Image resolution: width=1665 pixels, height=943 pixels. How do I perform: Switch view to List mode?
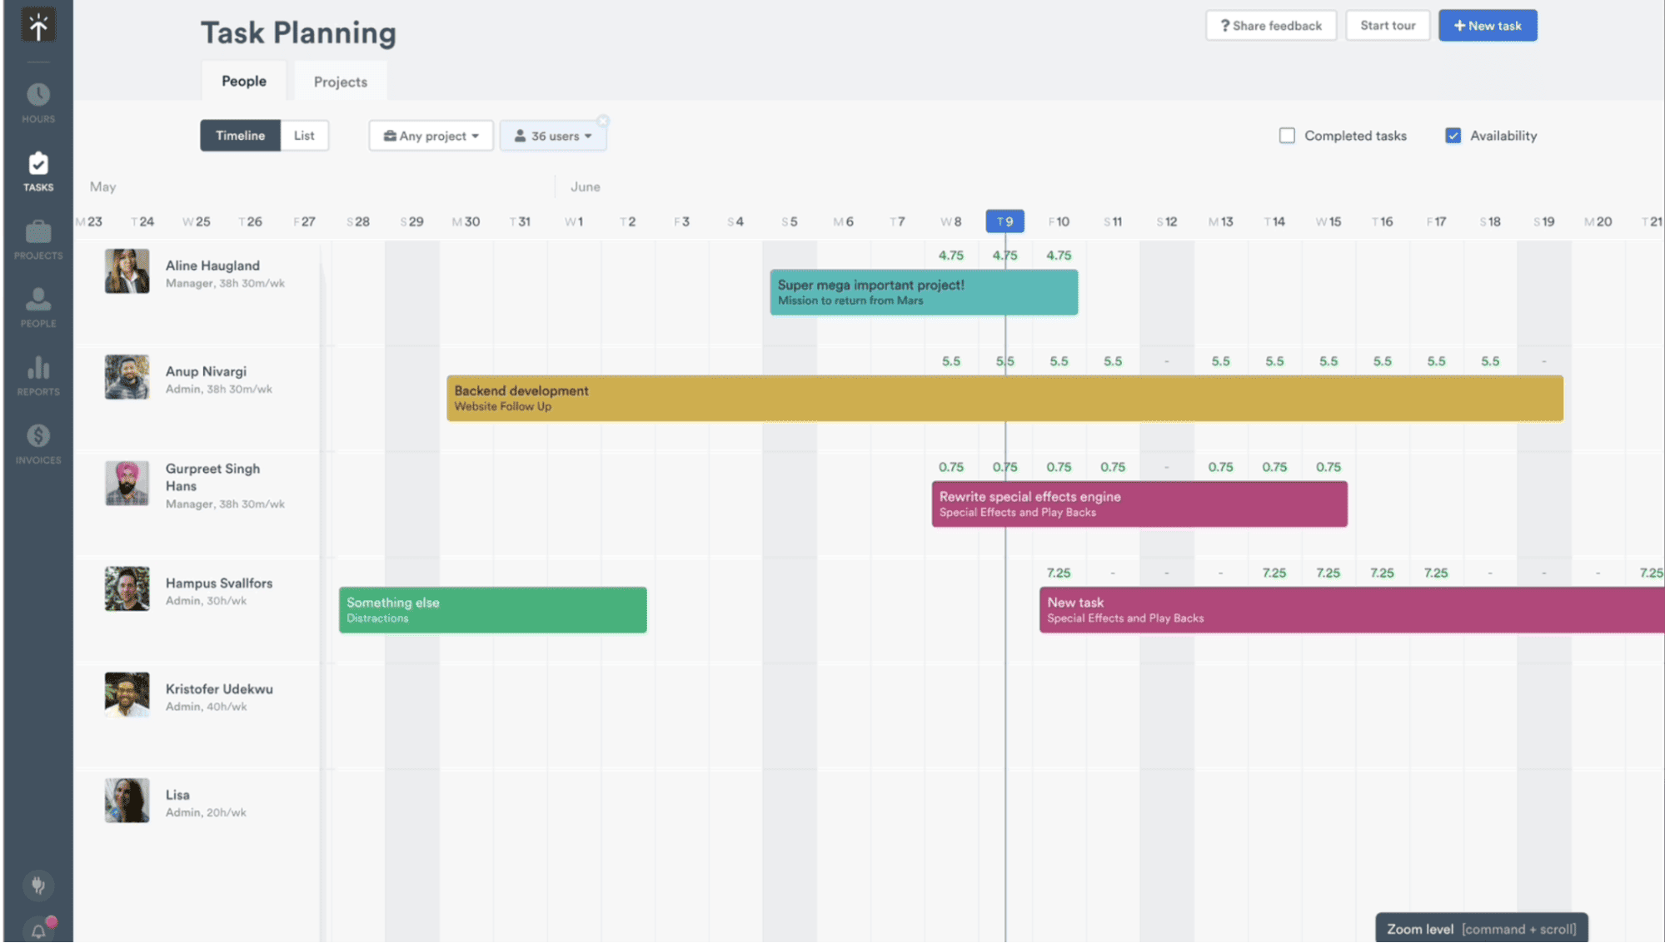(304, 135)
